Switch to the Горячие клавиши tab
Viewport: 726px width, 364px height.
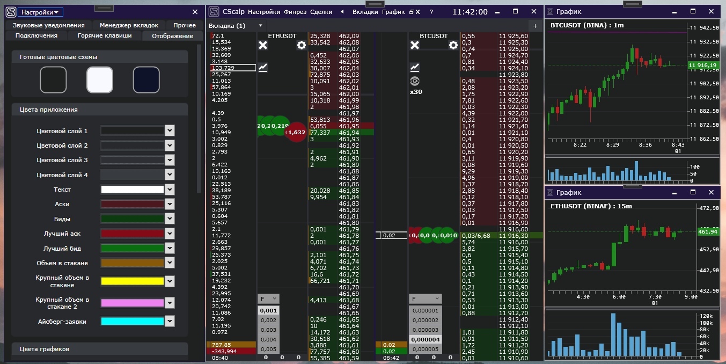105,35
